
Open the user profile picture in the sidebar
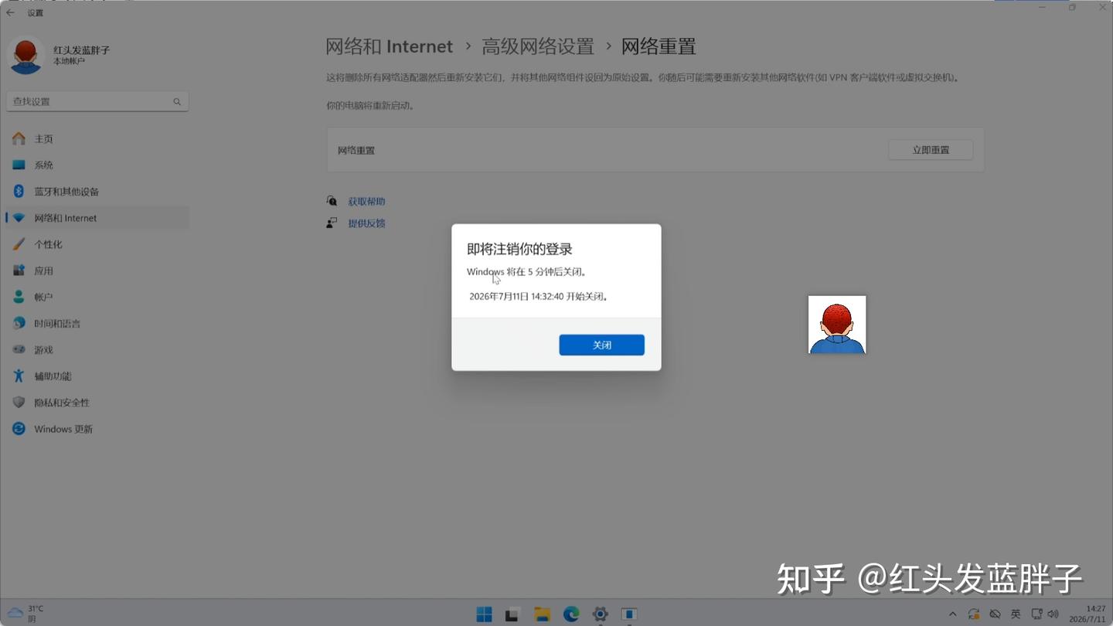click(x=26, y=56)
